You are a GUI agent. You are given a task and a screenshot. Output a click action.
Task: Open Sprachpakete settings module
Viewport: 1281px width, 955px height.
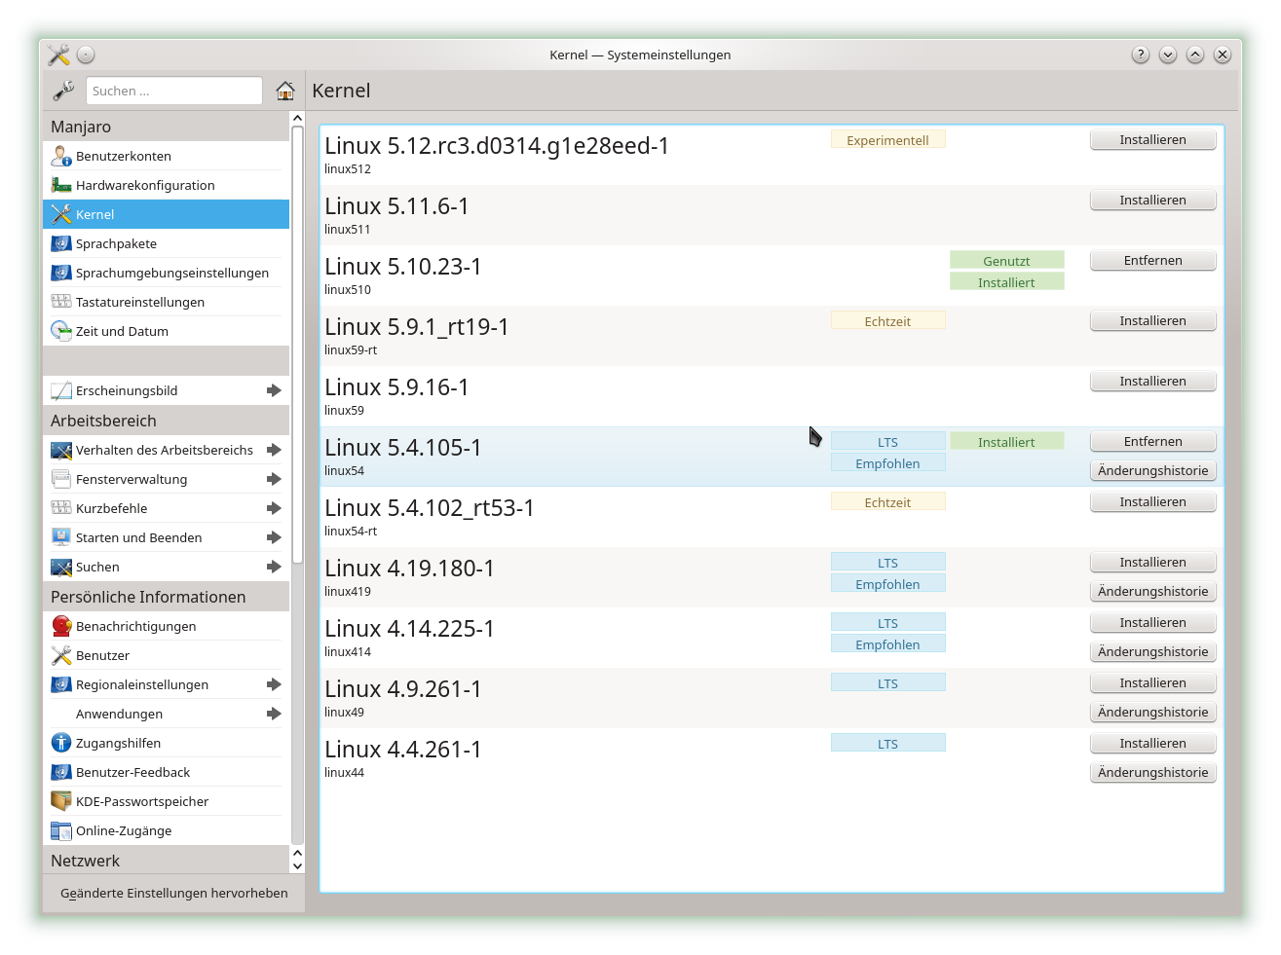tap(166, 243)
